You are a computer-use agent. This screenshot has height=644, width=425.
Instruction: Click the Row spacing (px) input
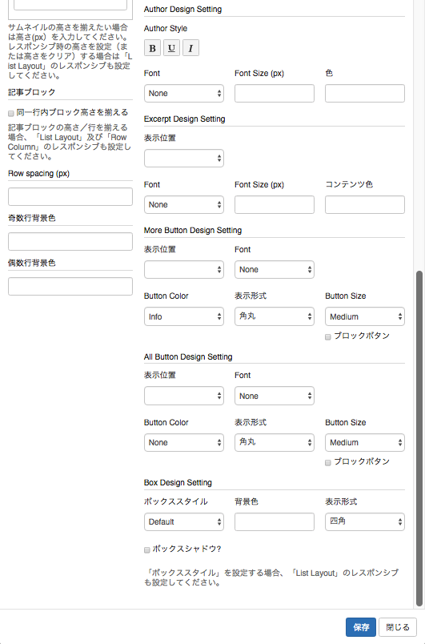70,197
